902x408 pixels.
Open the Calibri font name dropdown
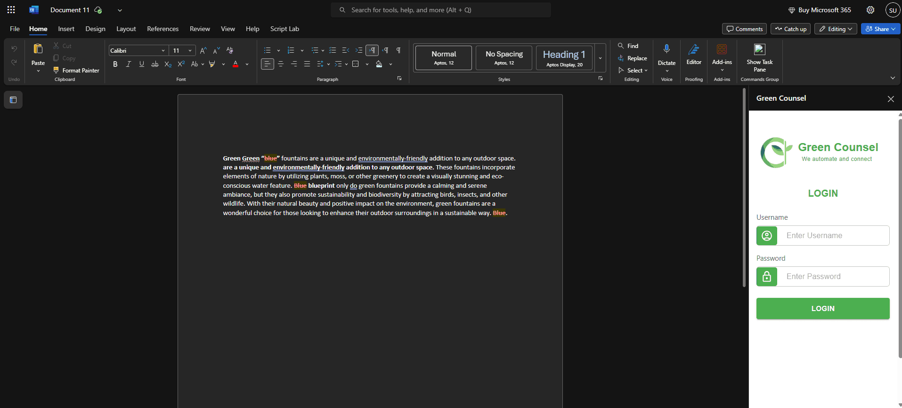[x=163, y=51]
